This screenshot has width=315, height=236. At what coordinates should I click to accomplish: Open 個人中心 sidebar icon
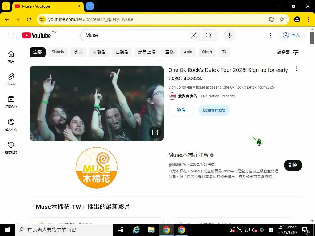coord(11,125)
